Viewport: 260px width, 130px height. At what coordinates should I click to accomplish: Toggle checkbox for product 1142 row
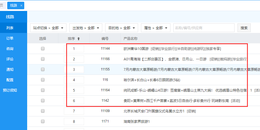(43, 101)
